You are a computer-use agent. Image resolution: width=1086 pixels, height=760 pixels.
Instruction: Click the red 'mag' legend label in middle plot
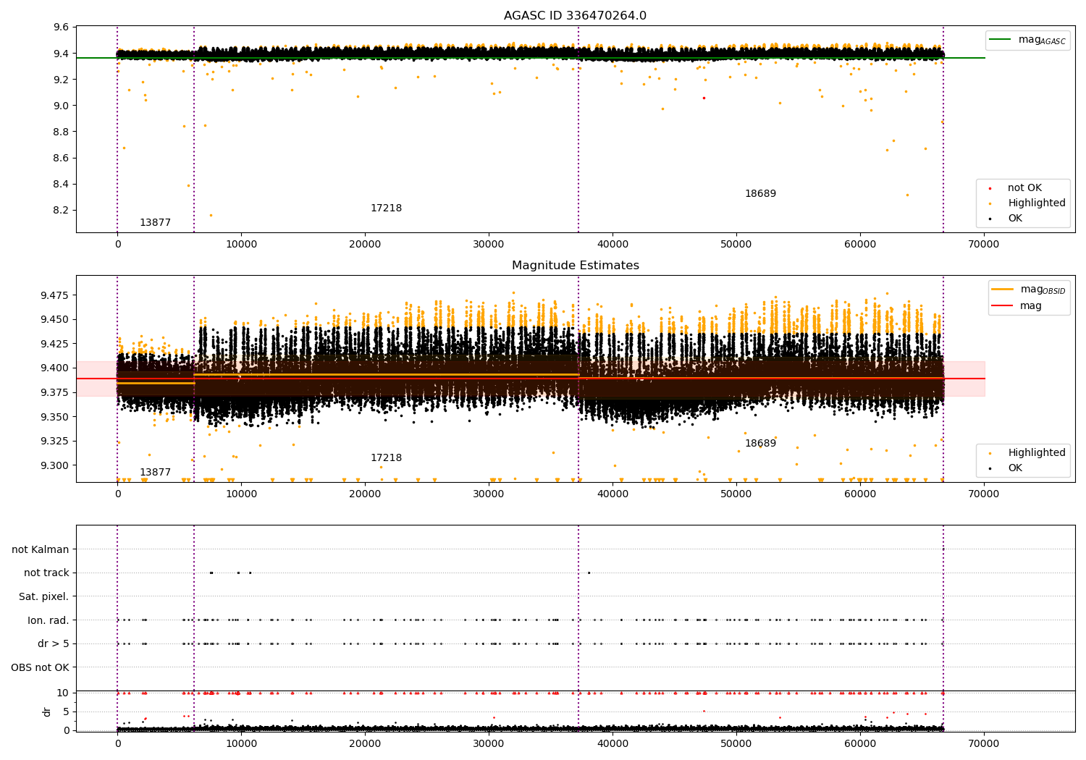(x=1031, y=306)
